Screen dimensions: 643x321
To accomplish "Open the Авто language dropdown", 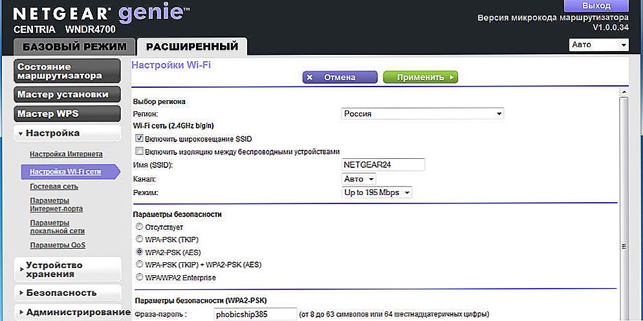I will click(x=599, y=45).
